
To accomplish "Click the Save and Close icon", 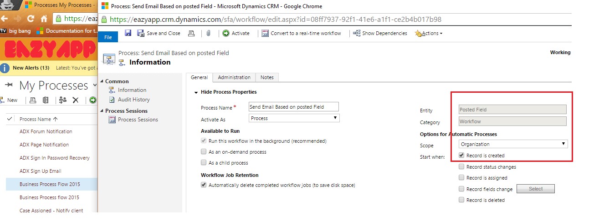I will click(x=141, y=33).
